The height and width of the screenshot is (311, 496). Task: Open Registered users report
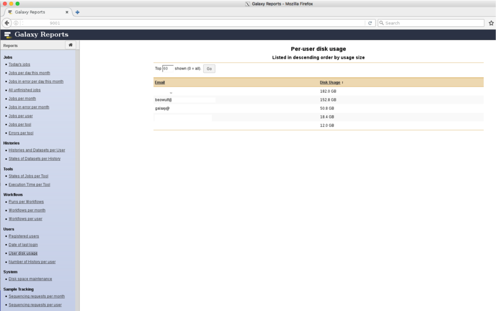tap(24, 236)
